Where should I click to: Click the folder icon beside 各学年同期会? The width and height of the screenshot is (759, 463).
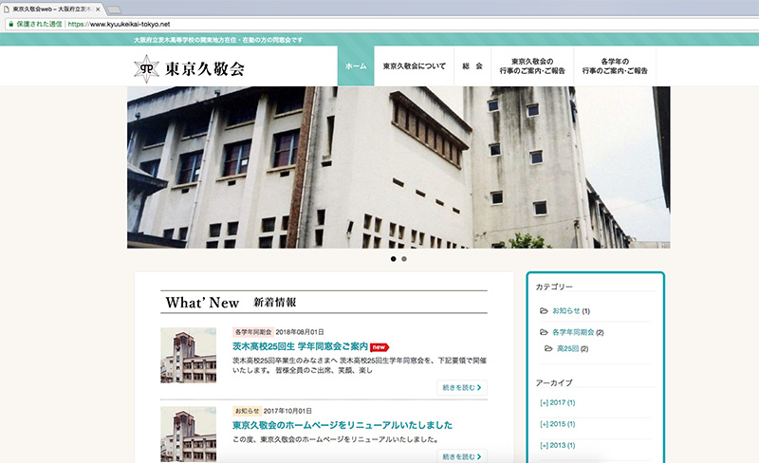click(544, 332)
